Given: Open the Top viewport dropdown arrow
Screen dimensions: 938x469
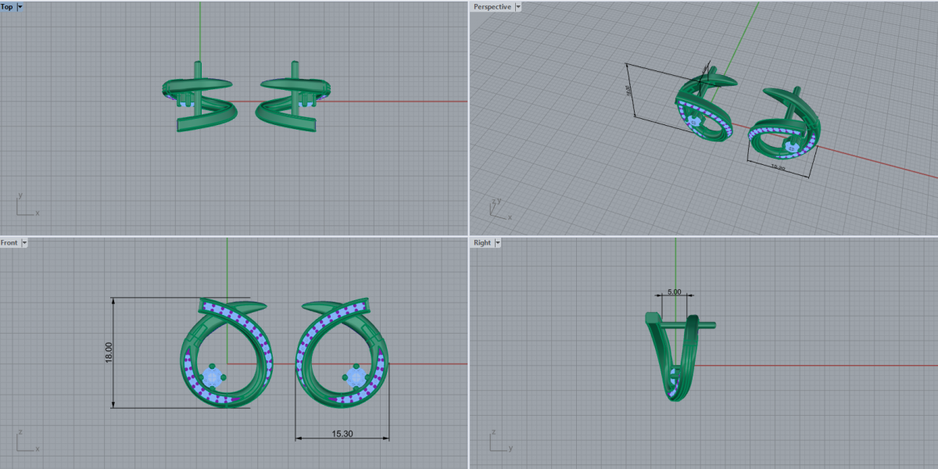Looking at the screenshot, I should [20, 6].
